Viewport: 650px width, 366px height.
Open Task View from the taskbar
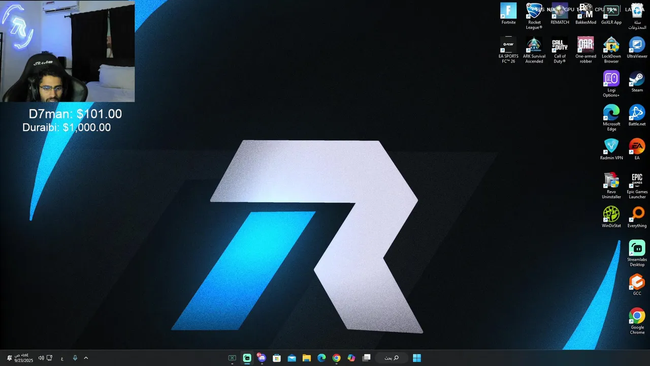click(367, 358)
